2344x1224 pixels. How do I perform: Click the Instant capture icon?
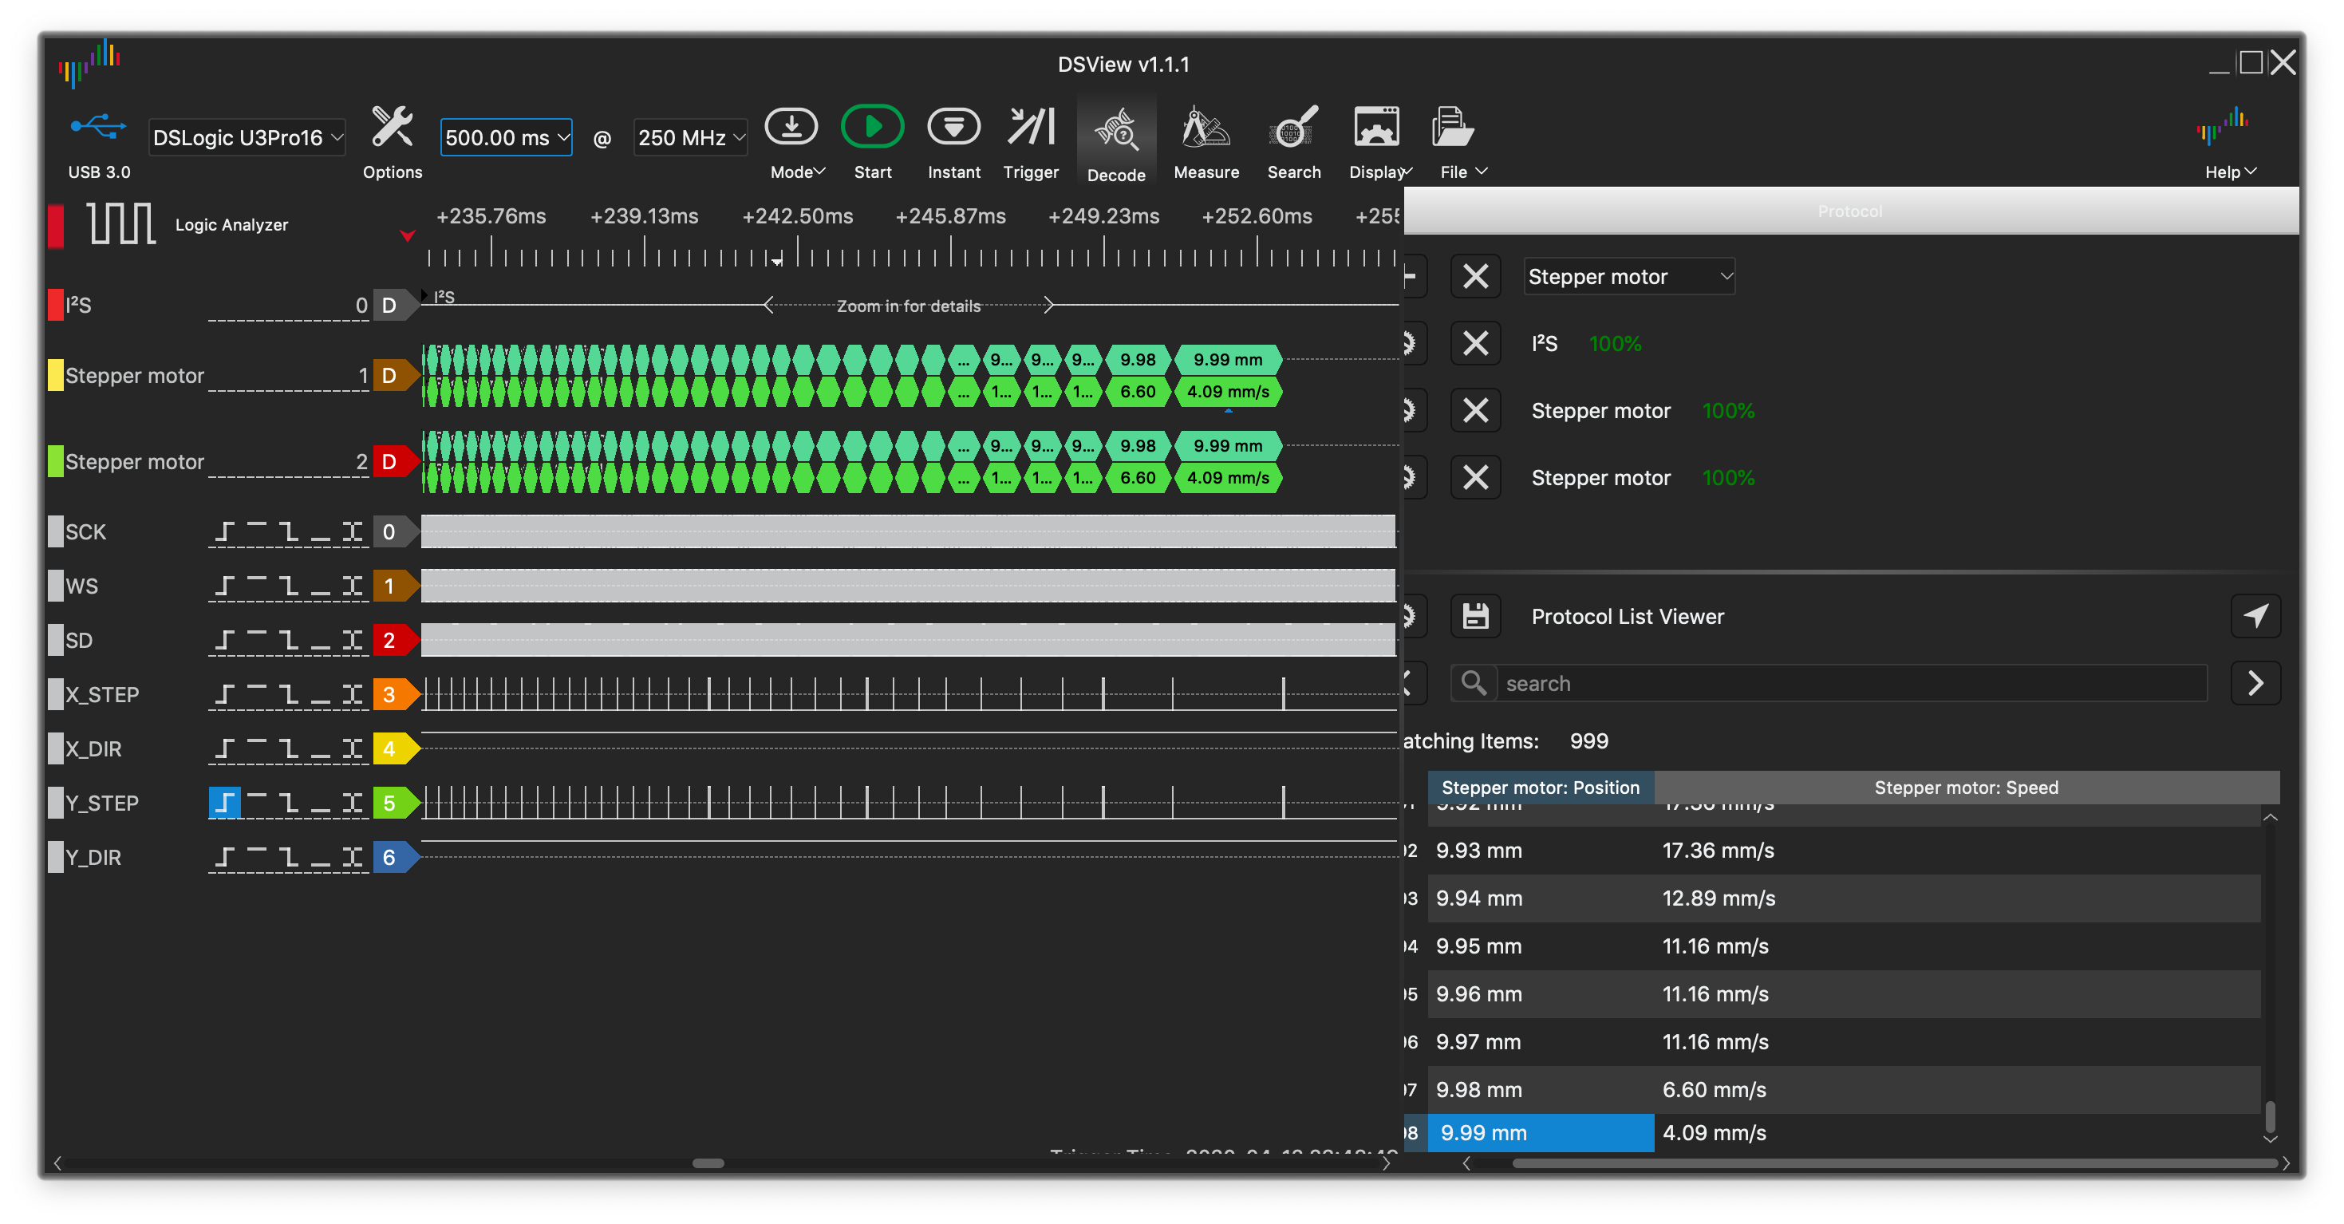click(x=953, y=128)
